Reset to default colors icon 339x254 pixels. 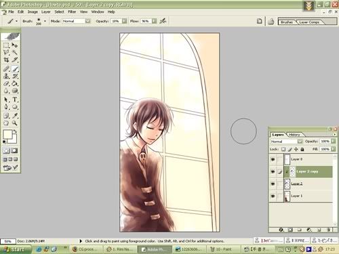coord(4,142)
